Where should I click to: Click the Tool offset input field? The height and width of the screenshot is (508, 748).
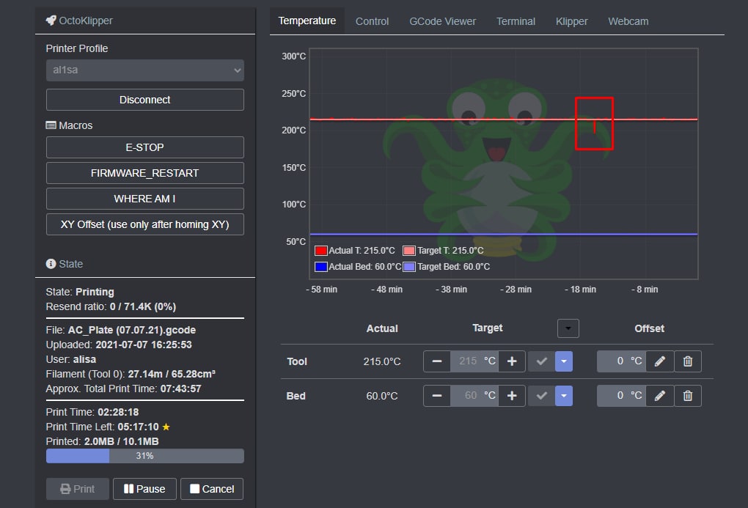point(621,361)
